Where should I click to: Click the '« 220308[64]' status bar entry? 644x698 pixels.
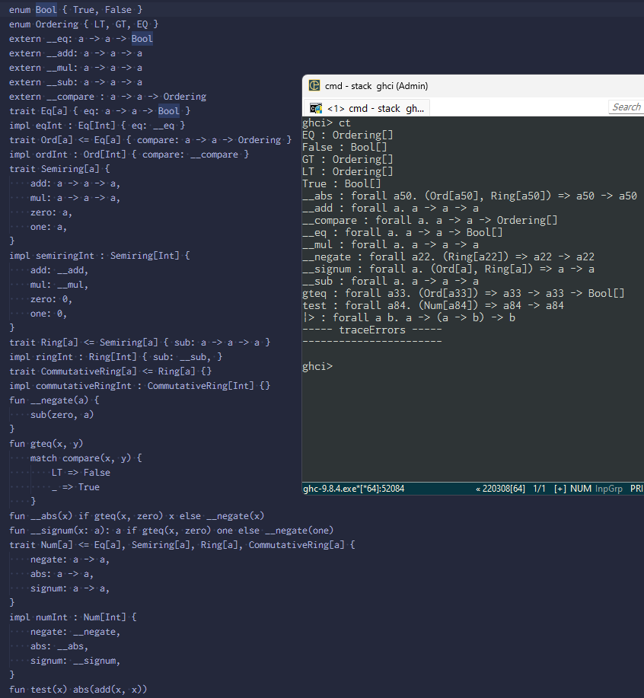point(500,489)
